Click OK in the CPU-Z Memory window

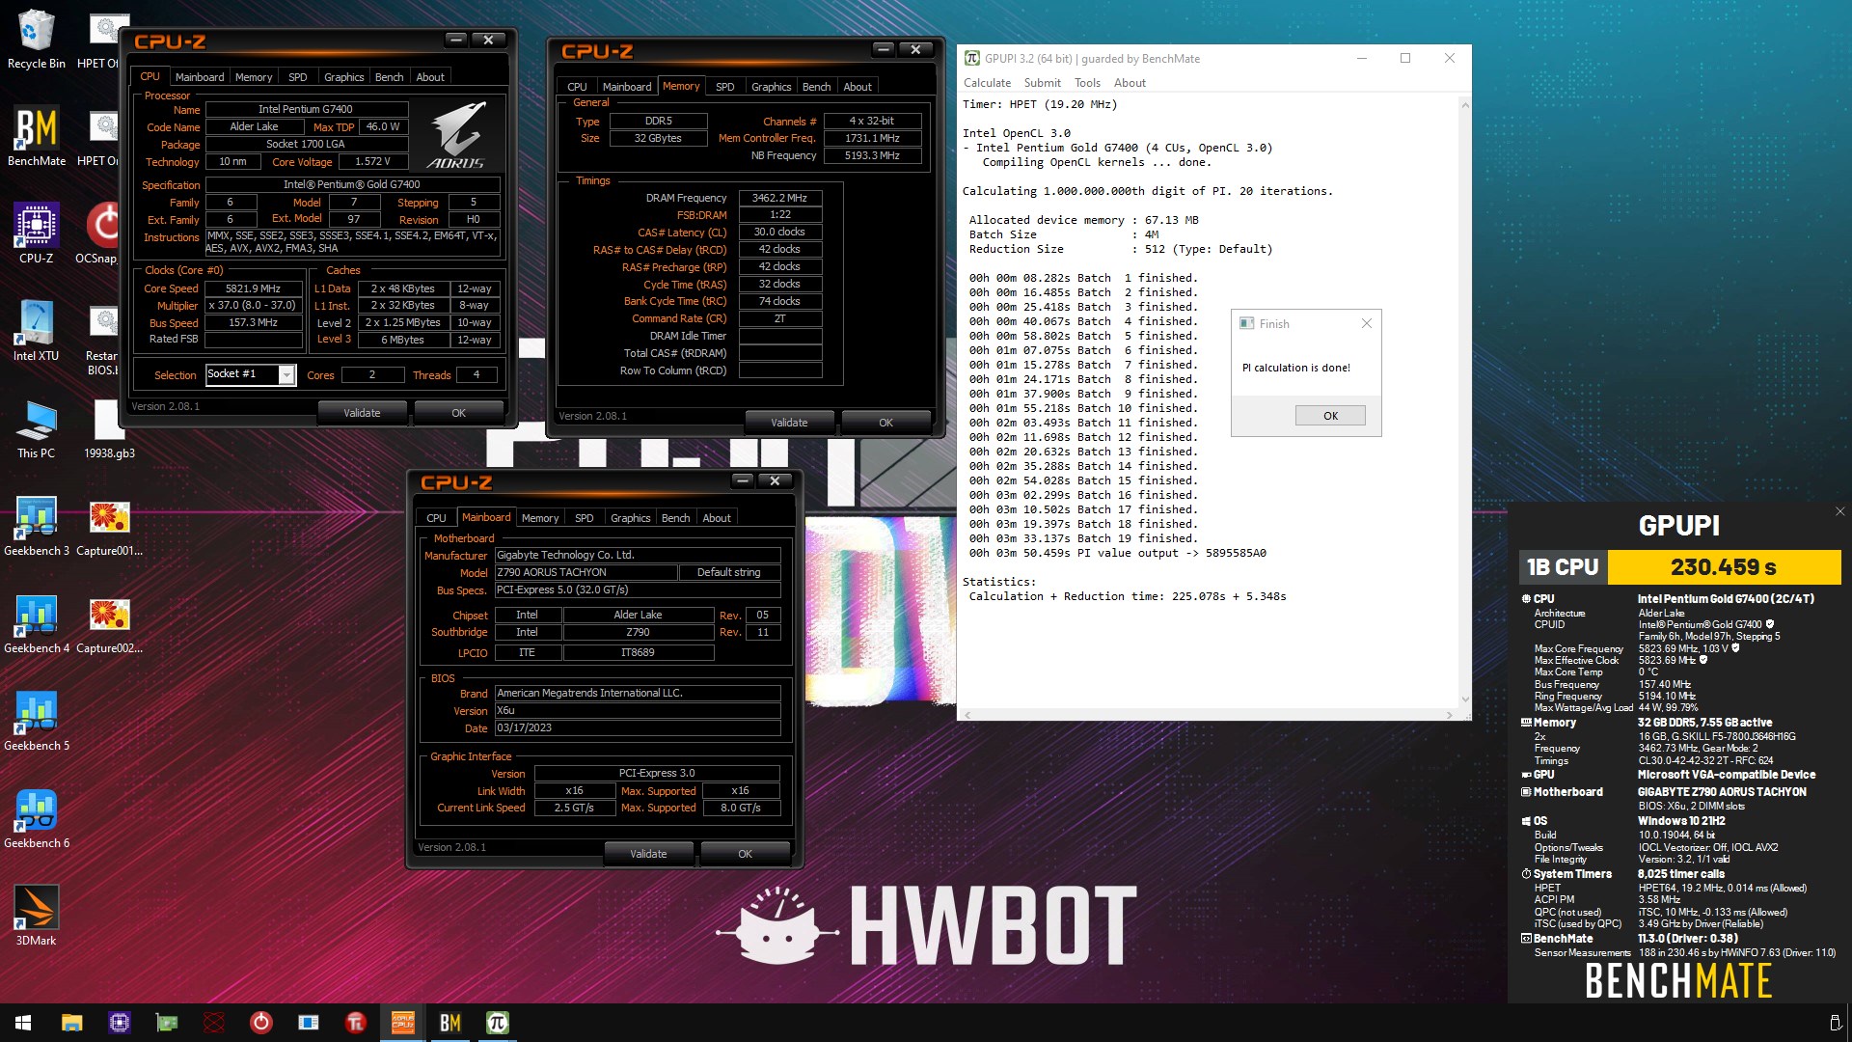coord(885,423)
